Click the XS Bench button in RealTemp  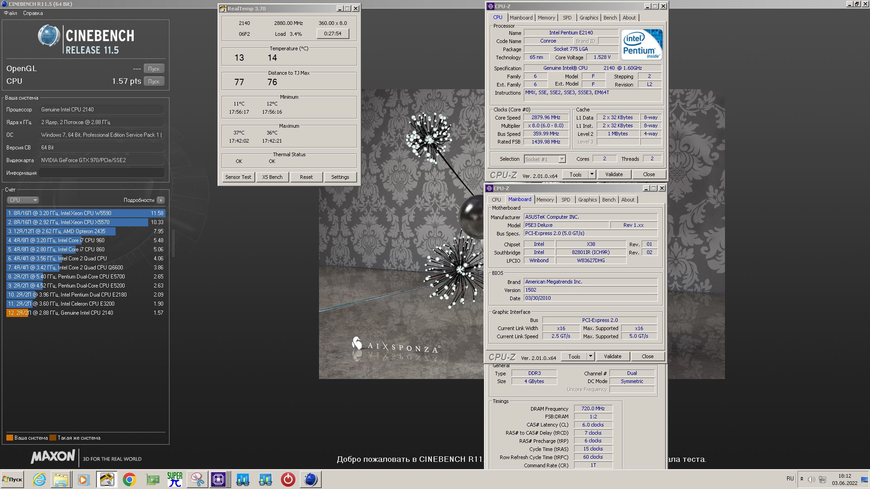(272, 177)
